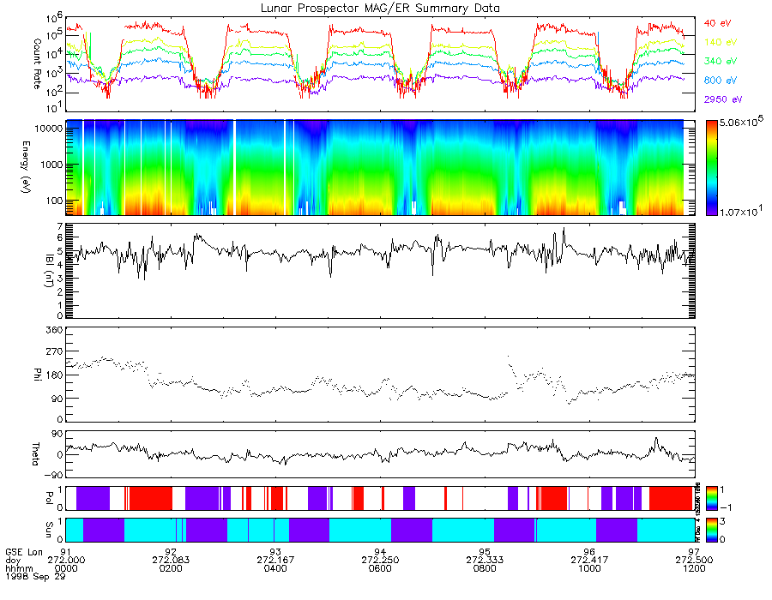Click the '272.417' day-of-year tick label
Image resolution: width=772 pixels, height=600 pixels.
point(589,561)
